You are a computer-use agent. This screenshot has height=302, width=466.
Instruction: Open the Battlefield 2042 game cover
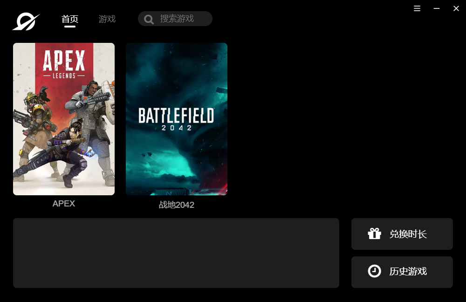tap(177, 119)
